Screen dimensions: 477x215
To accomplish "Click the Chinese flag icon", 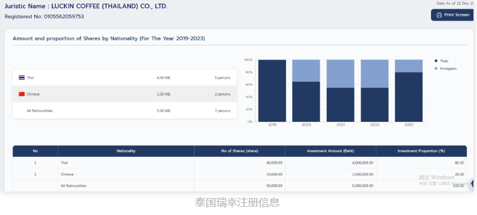I will [x=22, y=94].
